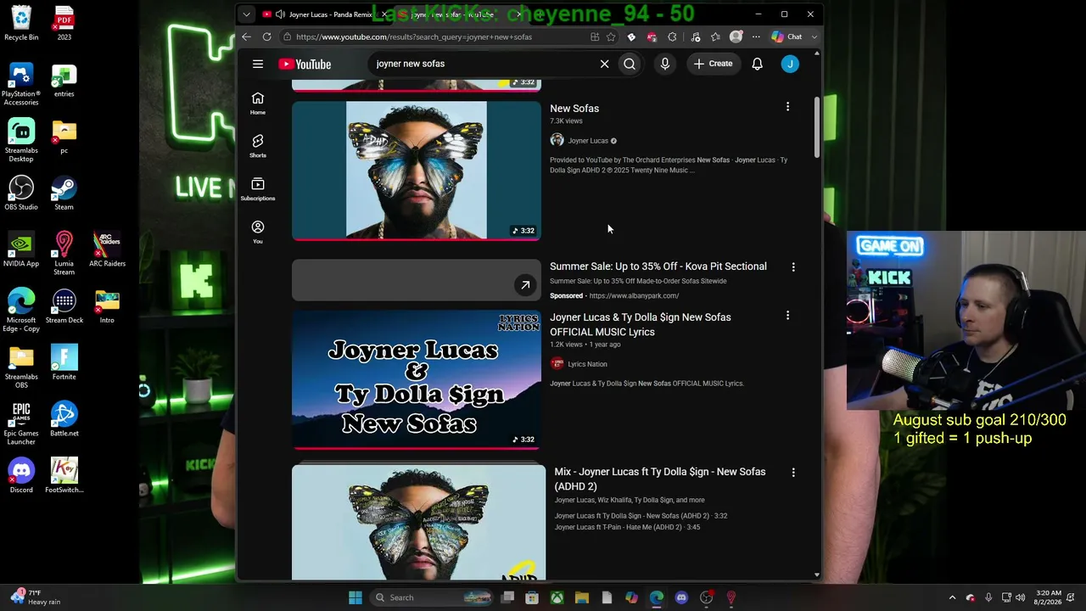The width and height of the screenshot is (1086, 611).
Task: Open the volume speaker tray icon
Action: coord(1020,597)
